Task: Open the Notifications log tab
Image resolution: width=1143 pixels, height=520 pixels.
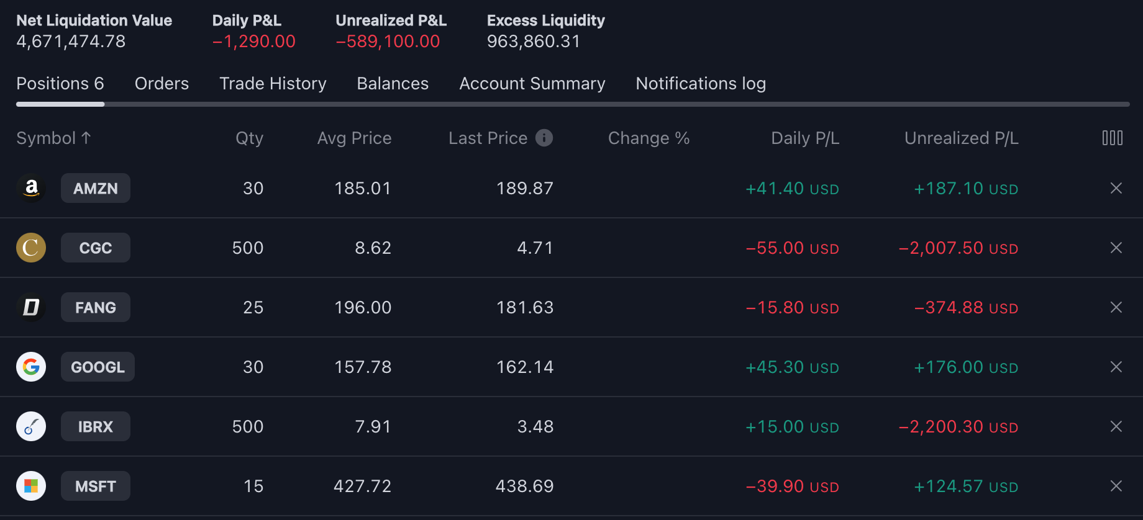Action: click(x=700, y=84)
